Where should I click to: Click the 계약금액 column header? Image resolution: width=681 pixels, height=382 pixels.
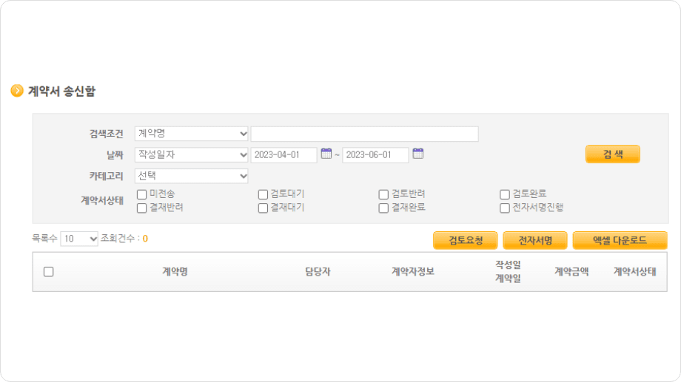pos(571,272)
